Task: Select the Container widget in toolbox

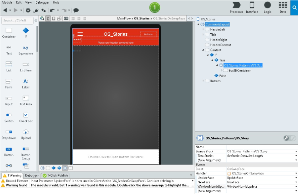Action: pos(9,33)
